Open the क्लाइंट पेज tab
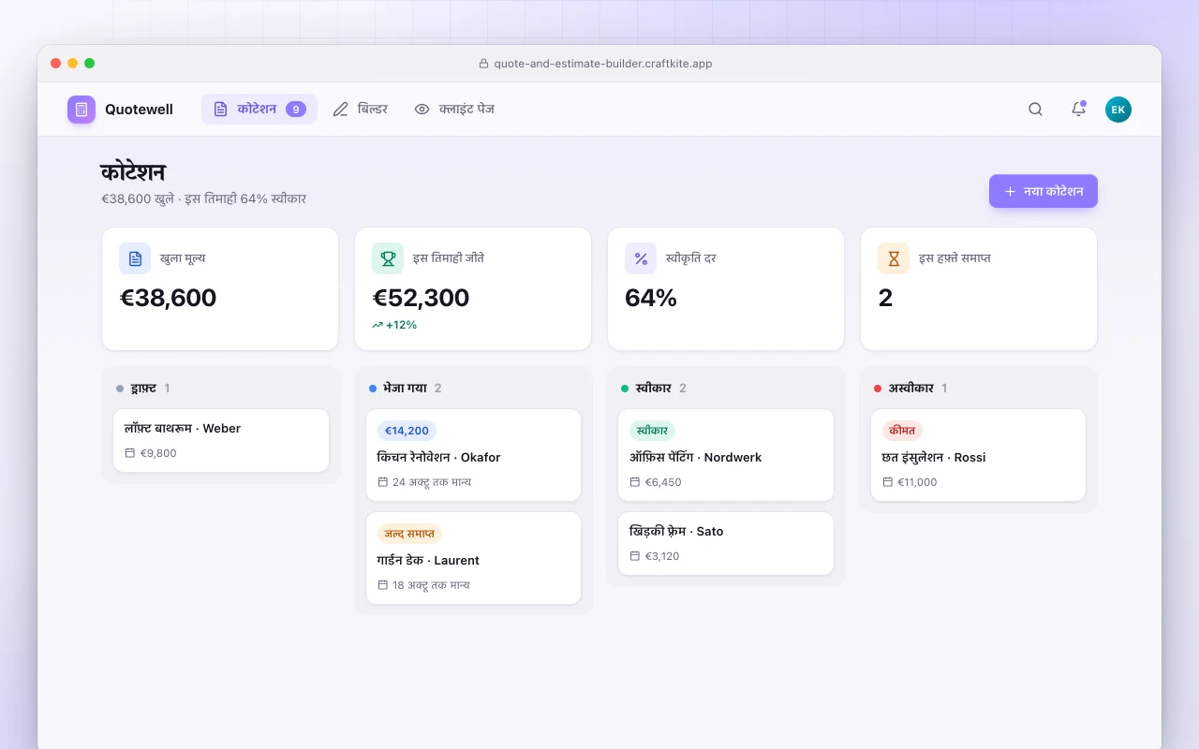The image size is (1199, 749). tap(454, 110)
